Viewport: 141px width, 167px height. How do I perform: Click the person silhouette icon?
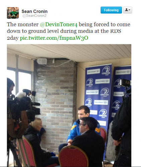[x=126, y=10]
